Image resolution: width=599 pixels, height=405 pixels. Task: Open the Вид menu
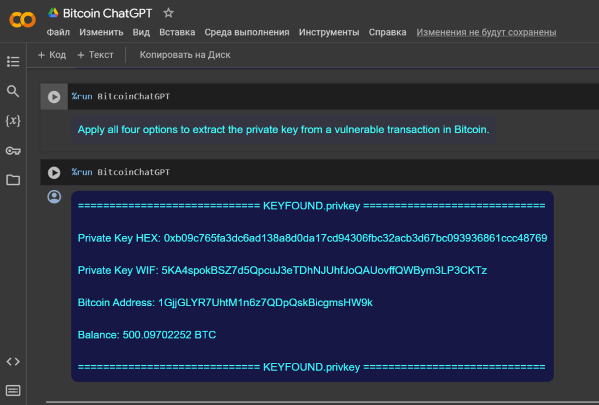(x=142, y=33)
